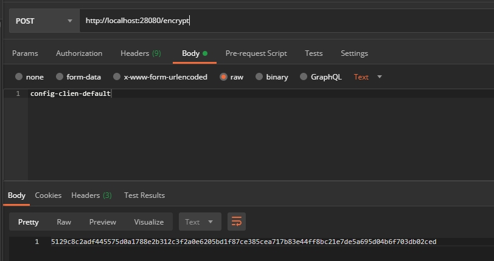
Task: Click the request body line config-clien-default
Action: 70,93
